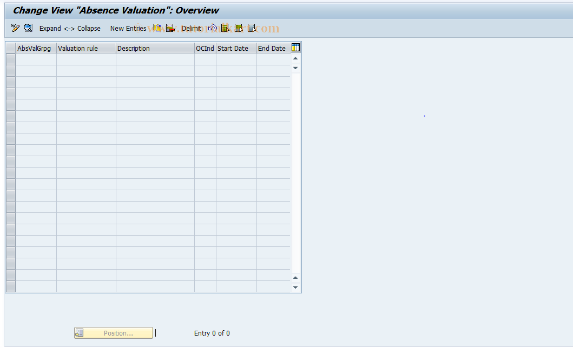Click the Entry 0 of 0 text
Image resolution: width=573 pixels, height=348 pixels.
coord(212,333)
